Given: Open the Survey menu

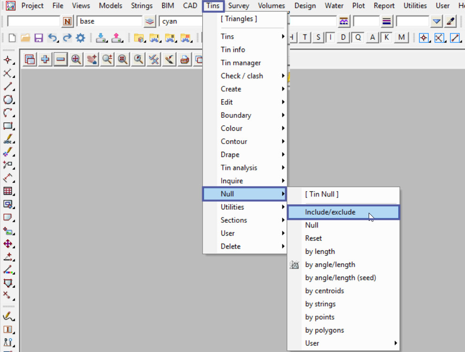Looking at the screenshot, I should (x=238, y=6).
